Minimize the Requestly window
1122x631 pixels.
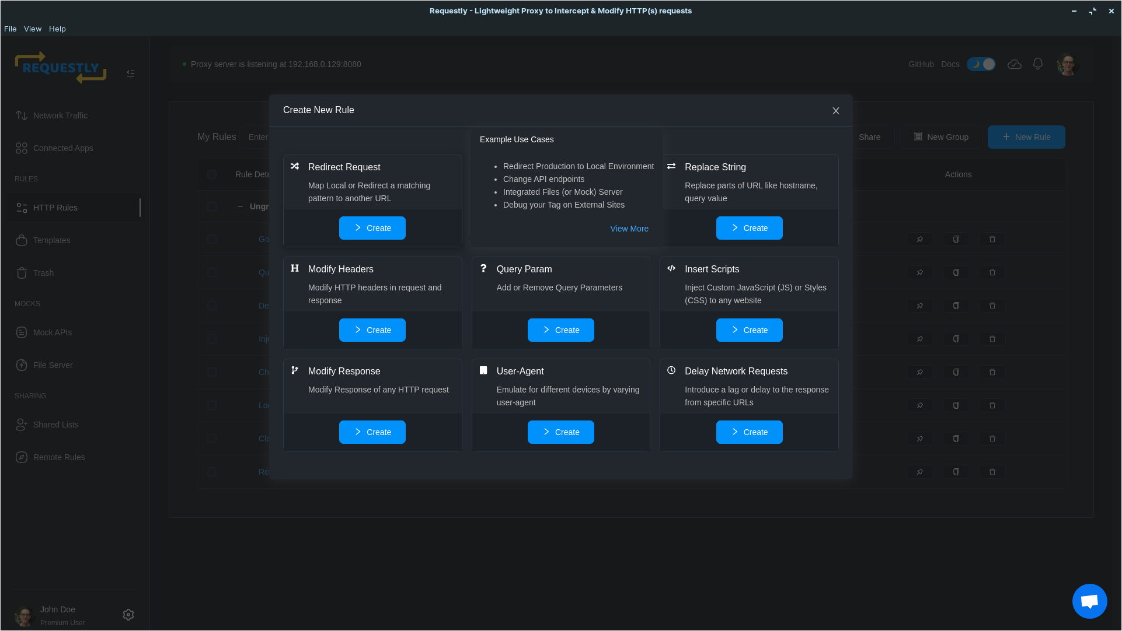(x=1074, y=11)
